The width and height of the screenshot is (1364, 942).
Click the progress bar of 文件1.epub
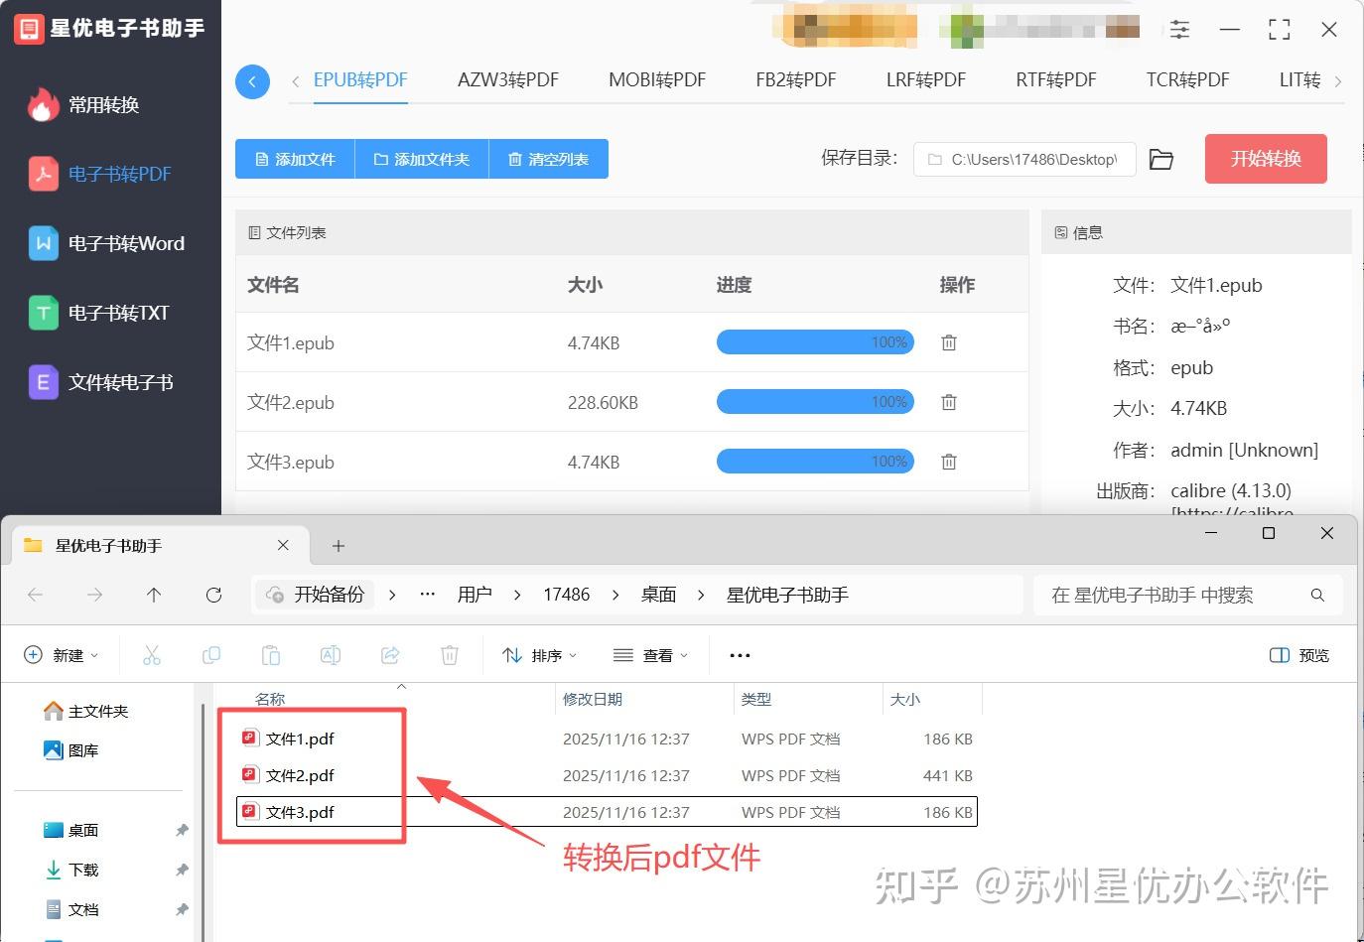click(815, 341)
